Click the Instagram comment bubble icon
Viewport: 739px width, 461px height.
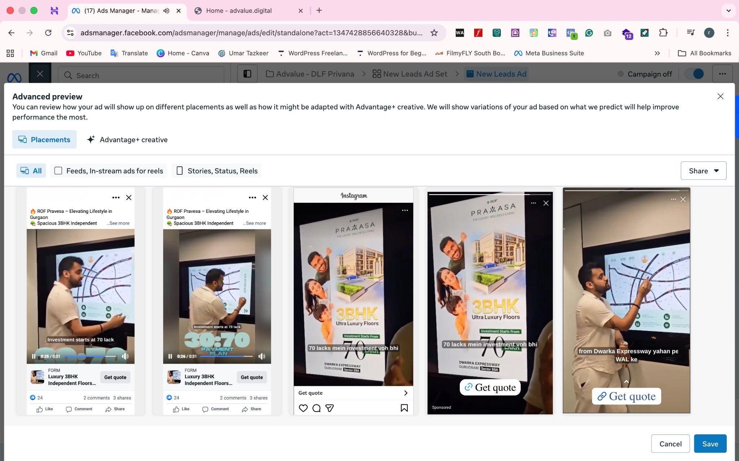316,408
